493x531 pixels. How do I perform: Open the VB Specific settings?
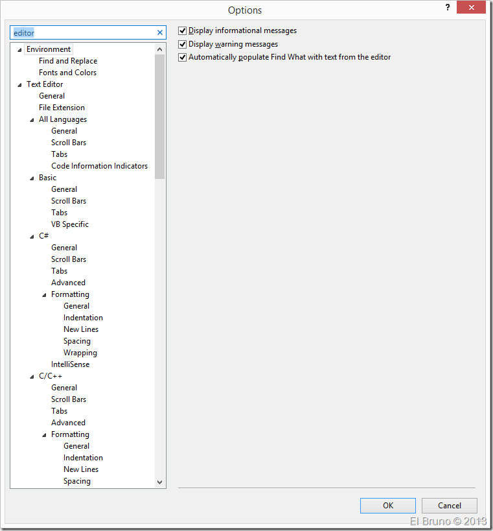[70, 224]
